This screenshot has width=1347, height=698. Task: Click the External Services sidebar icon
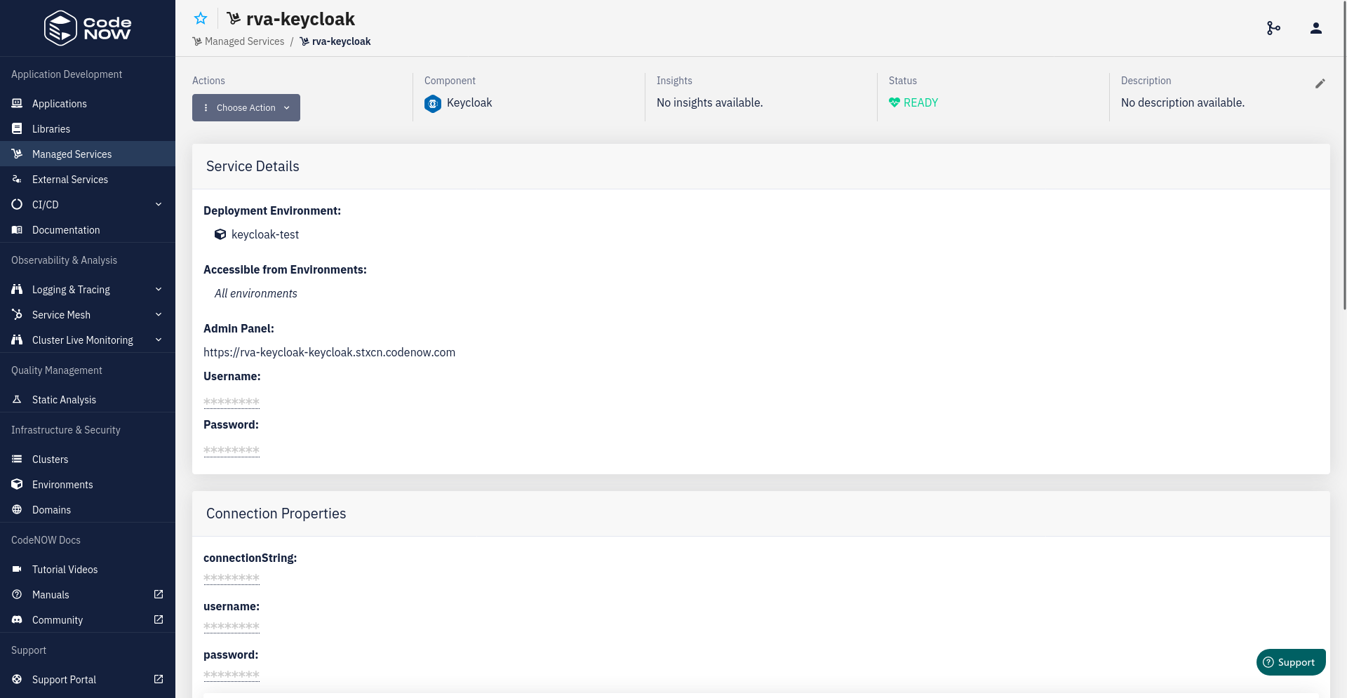pyautogui.click(x=17, y=179)
